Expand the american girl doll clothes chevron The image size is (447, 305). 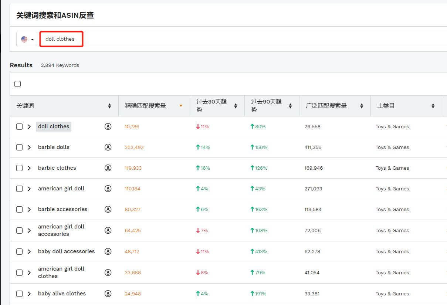point(29,272)
